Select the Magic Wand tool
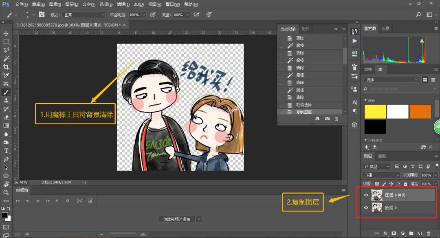This screenshot has width=440, height=238. (x=6, y=58)
